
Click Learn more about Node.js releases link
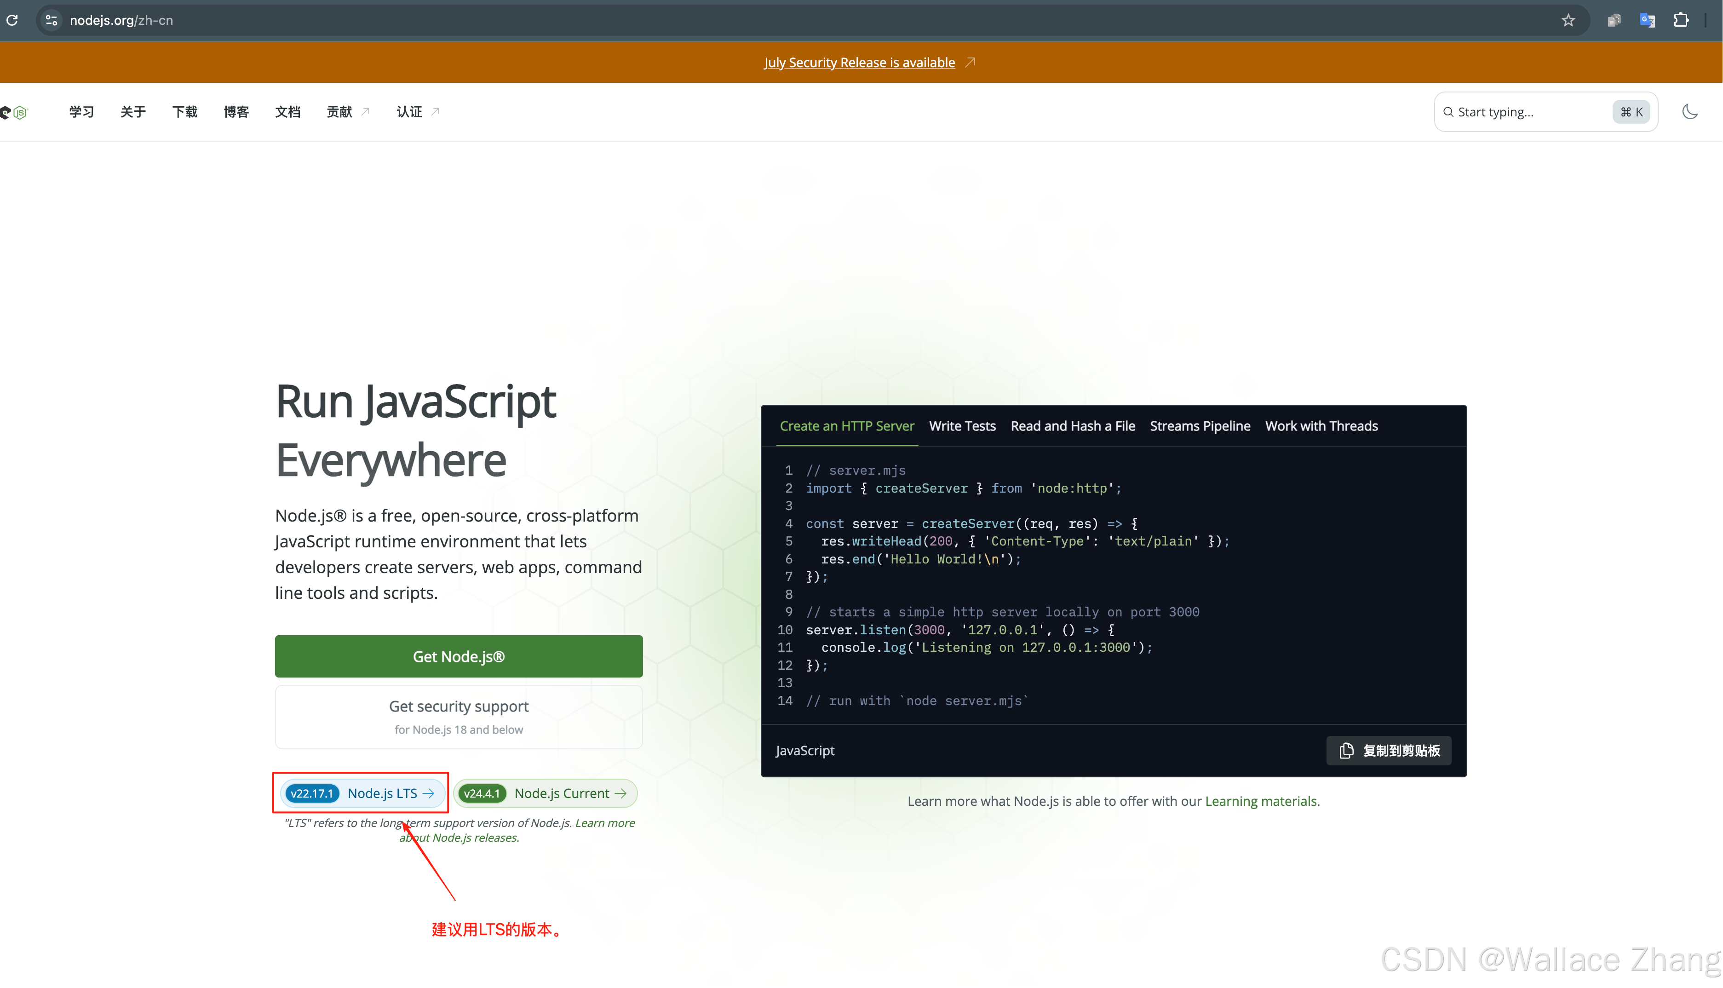[x=517, y=830]
